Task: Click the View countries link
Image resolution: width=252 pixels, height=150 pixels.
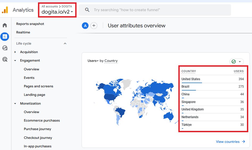Action: (228, 142)
